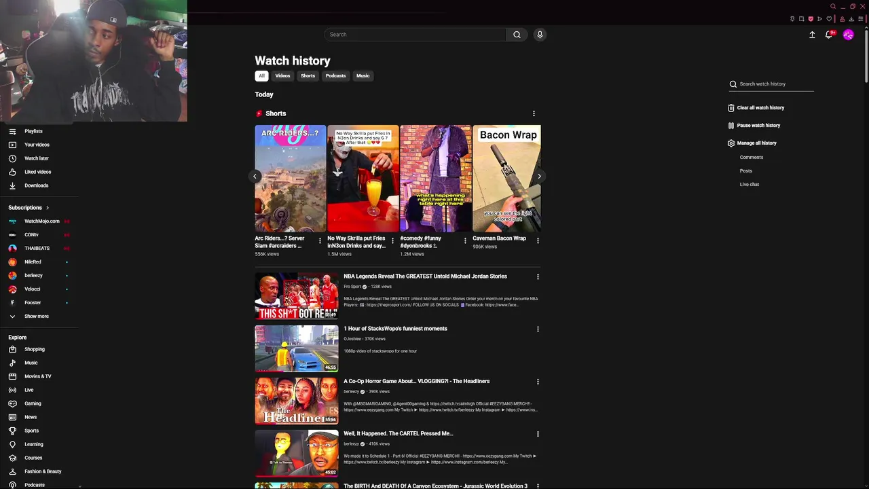
Task: Open the create/upload icon
Action: (812, 35)
